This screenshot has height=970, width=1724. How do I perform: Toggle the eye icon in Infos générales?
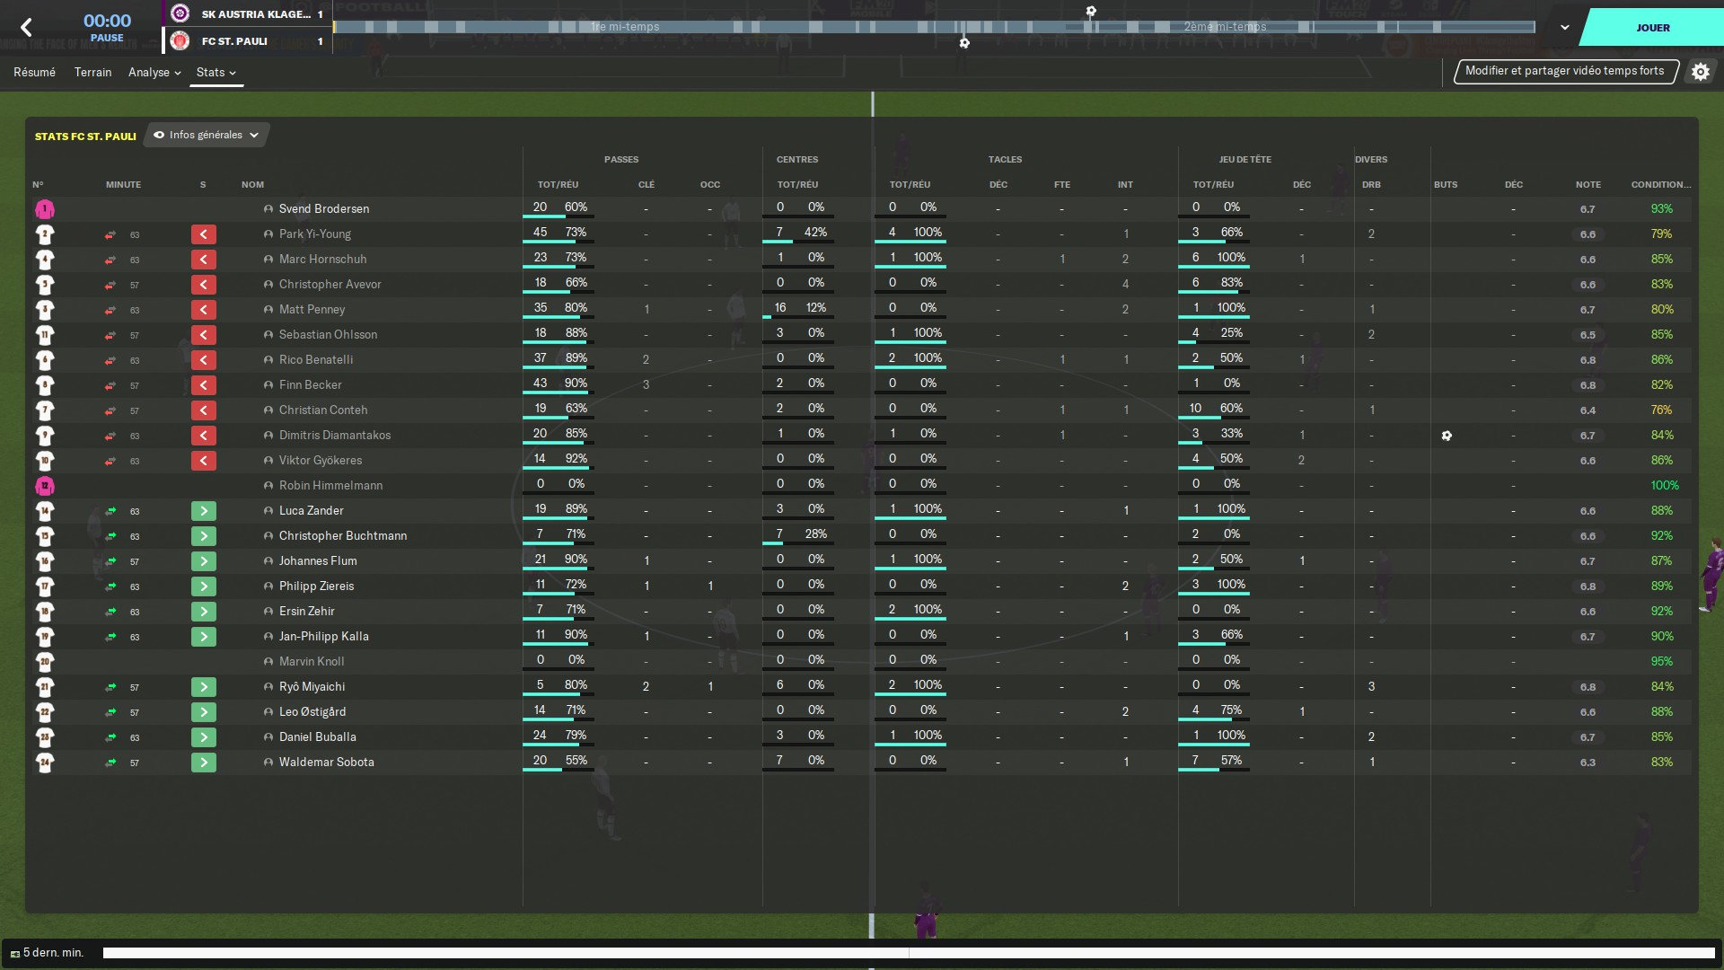(x=159, y=136)
